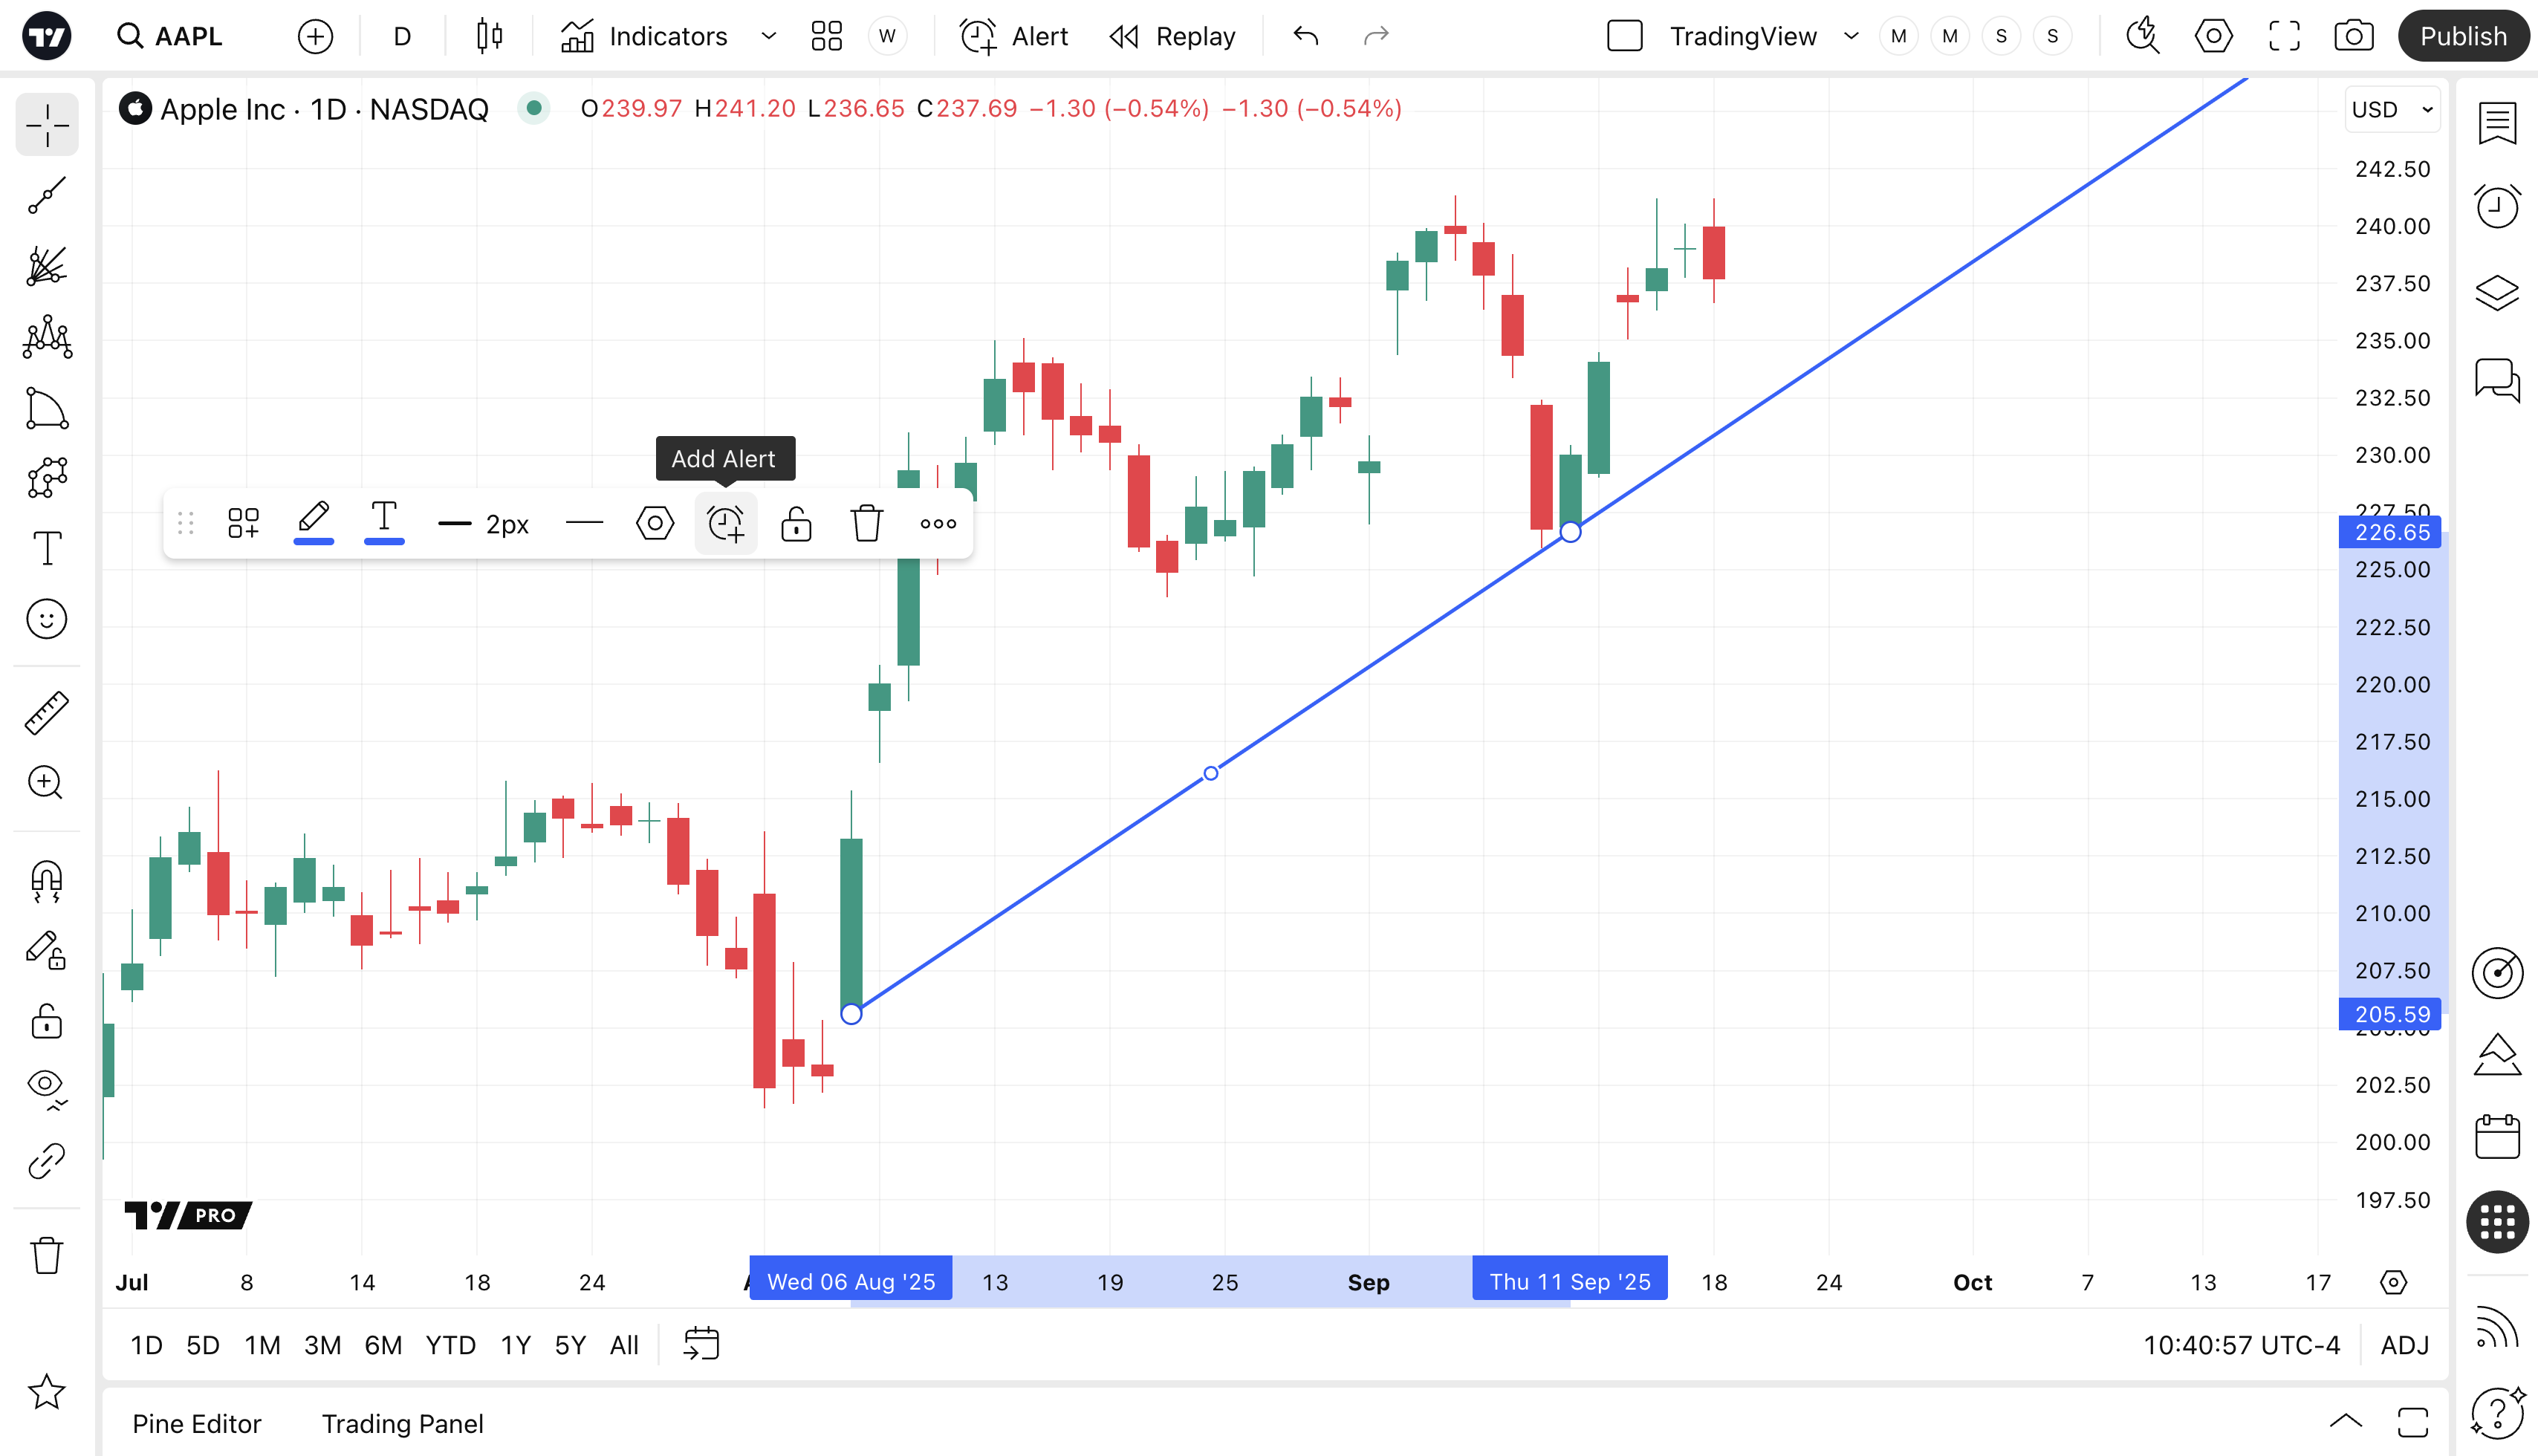This screenshot has height=1456, width=2538.
Task: Toggle hide all drawings eye icon
Action: coord(46,1086)
